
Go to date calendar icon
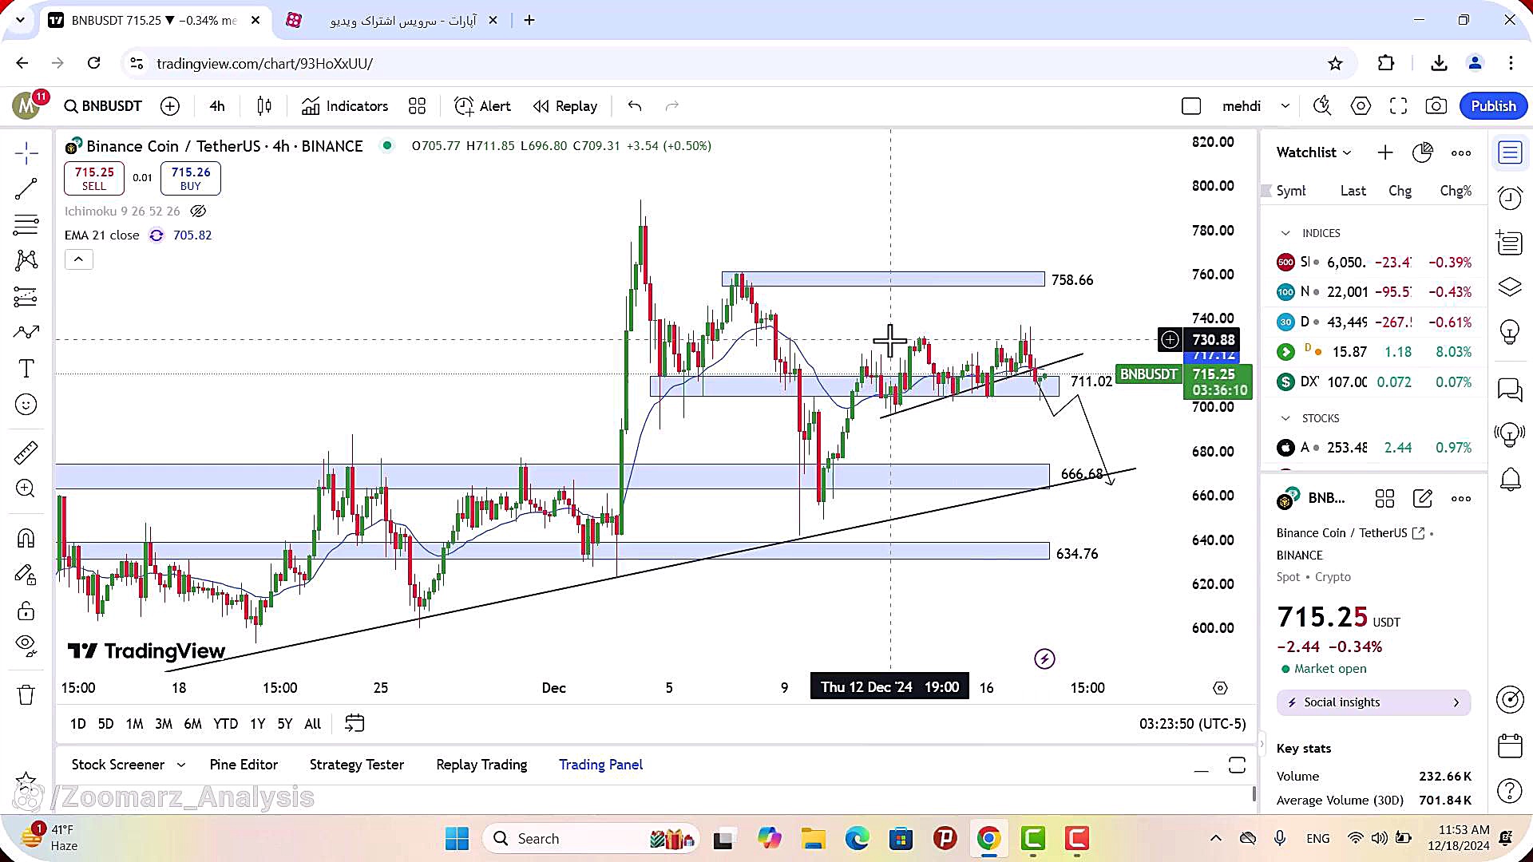pos(355,724)
